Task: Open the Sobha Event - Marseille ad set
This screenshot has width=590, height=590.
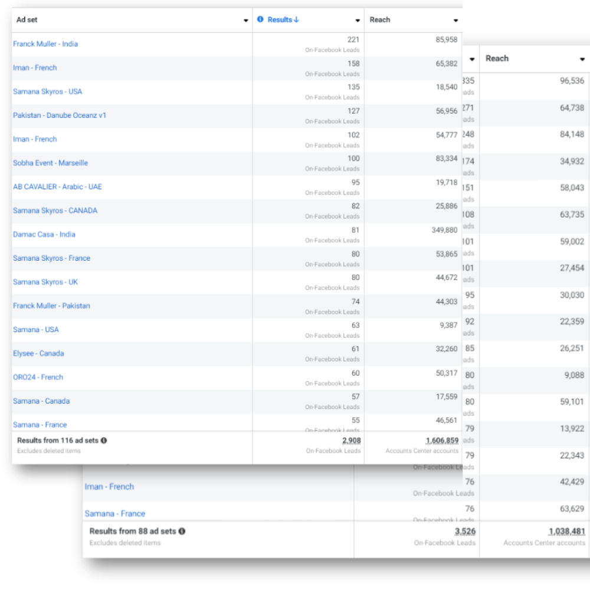Action: [50, 163]
